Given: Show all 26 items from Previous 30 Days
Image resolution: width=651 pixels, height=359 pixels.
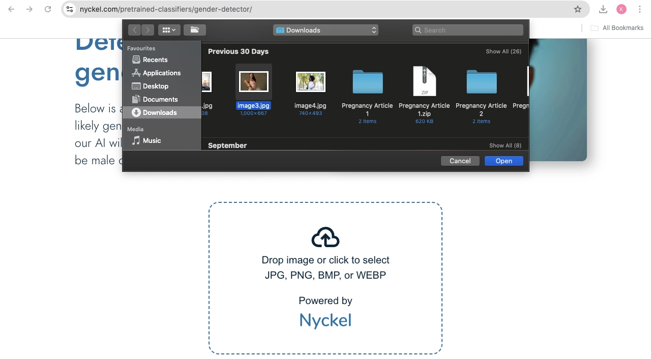Looking at the screenshot, I should pos(503,51).
